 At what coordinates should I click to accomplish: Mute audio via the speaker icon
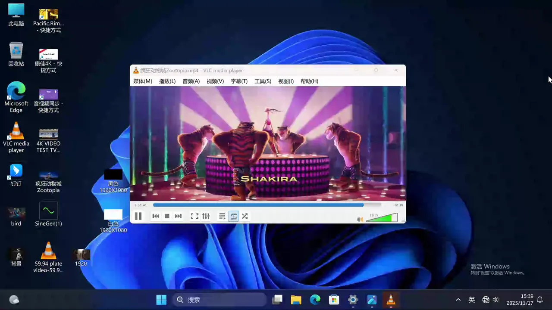(x=360, y=219)
